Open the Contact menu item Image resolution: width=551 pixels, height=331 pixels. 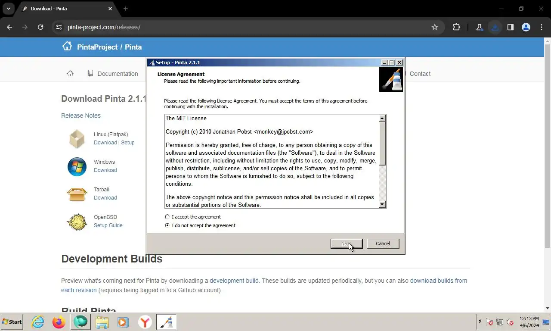(x=420, y=74)
